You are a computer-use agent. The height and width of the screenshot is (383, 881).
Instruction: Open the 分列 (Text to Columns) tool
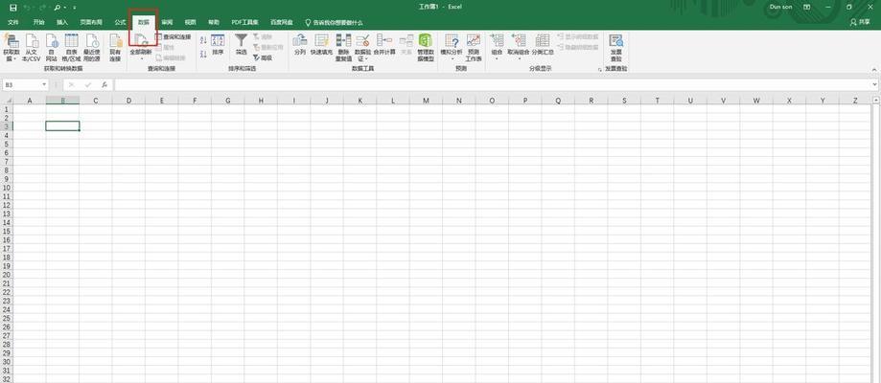(x=300, y=44)
